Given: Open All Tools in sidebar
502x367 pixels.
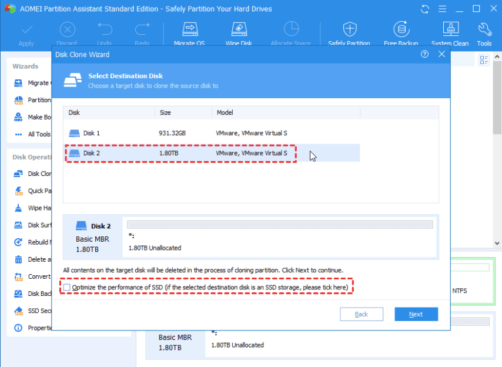Looking at the screenshot, I should click(x=32, y=134).
